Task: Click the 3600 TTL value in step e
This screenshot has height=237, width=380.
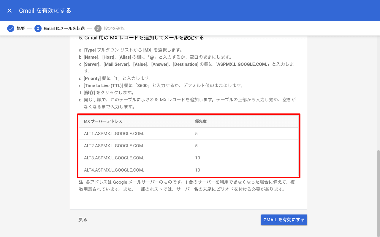Action: click(142, 86)
